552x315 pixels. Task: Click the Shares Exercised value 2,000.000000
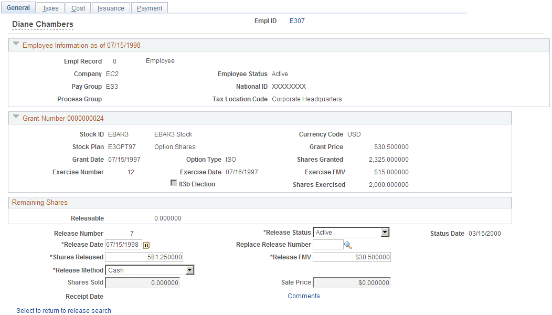pos(389,185)
